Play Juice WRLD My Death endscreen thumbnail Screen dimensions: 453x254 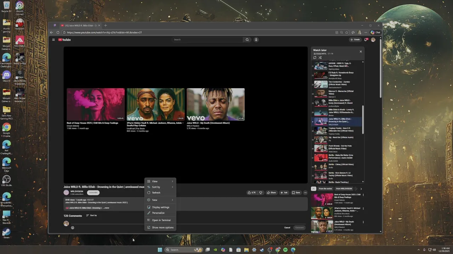[216, 104]
